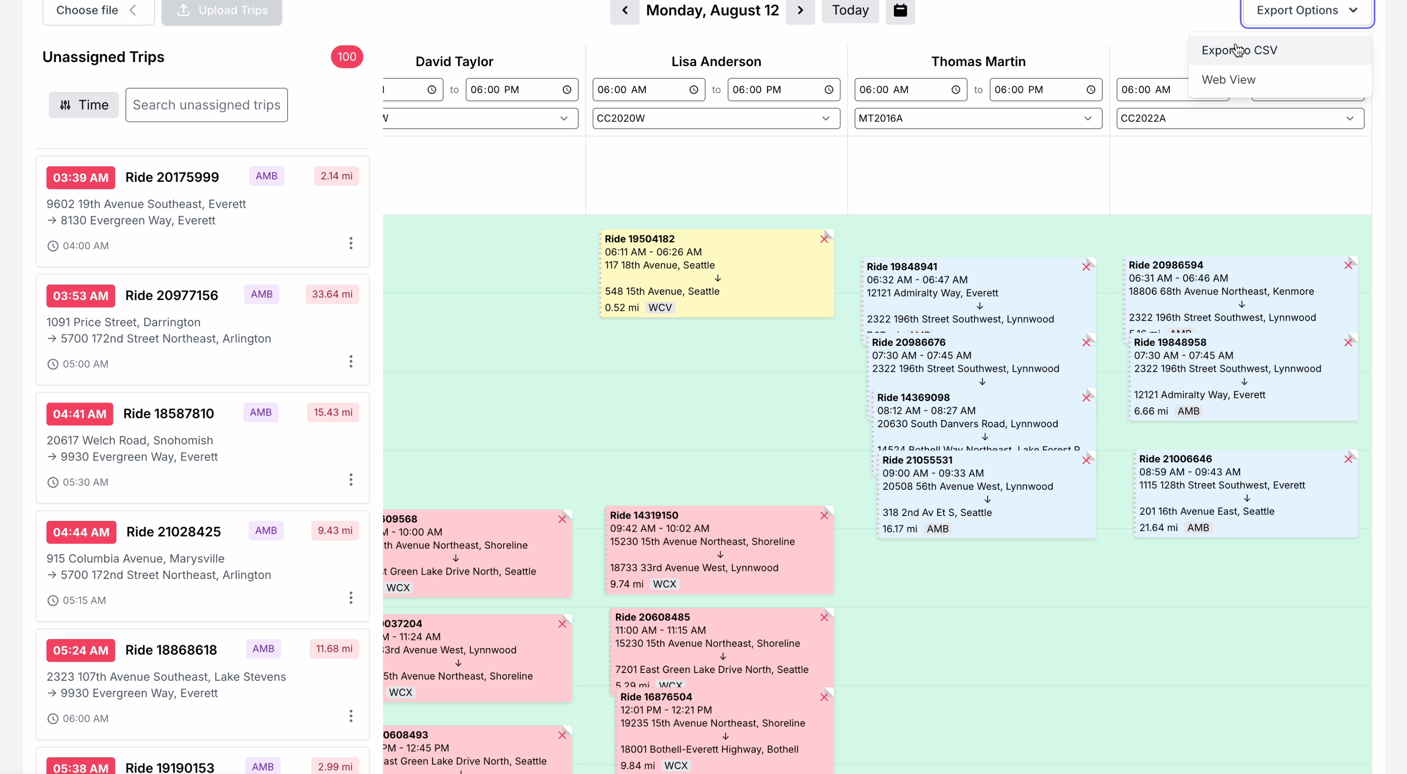Screen dimensions: 1407x774
Task: Focus the Search unassigned trips field
Action: click(x=207, y=105)
